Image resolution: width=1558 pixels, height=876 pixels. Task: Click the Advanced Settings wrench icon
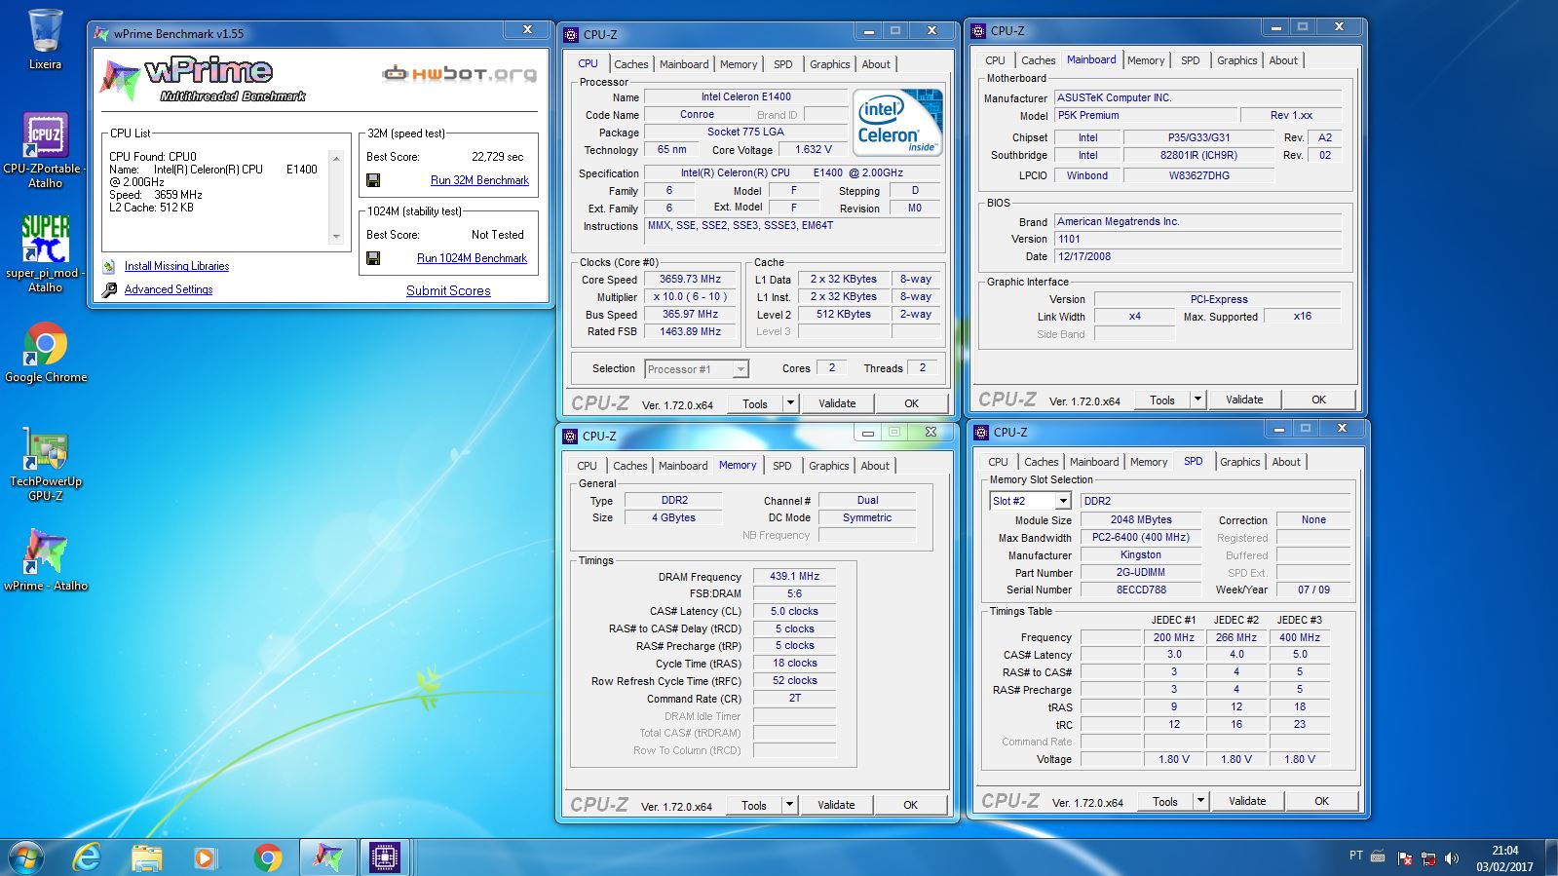pos(109,289)
